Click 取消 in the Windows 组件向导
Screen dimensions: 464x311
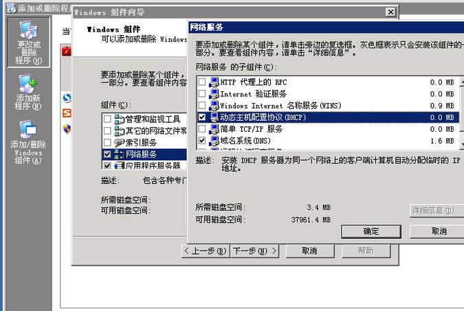pyautogui.click(x=310, y=251)
